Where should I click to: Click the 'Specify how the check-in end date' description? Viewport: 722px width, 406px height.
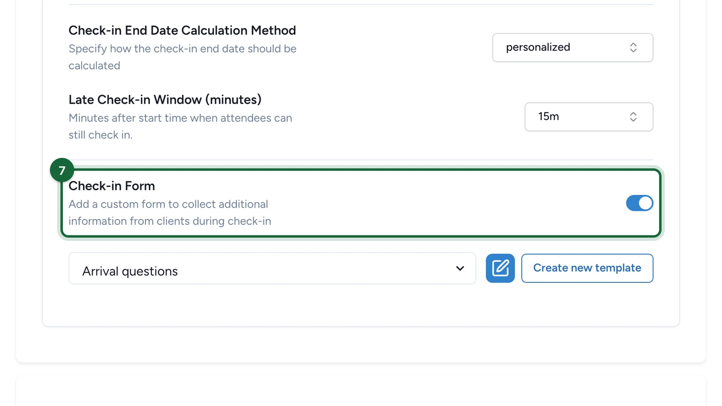[182, 57]
